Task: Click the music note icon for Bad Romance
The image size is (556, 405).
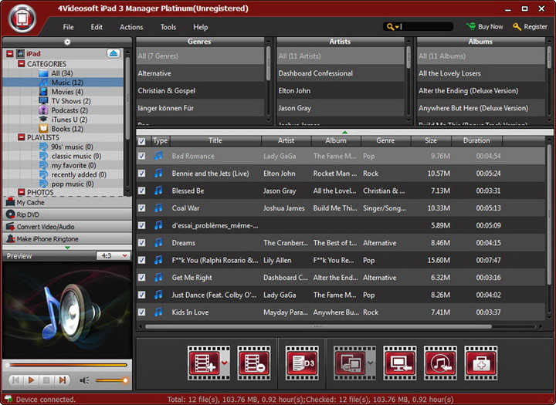Action: 158,156
